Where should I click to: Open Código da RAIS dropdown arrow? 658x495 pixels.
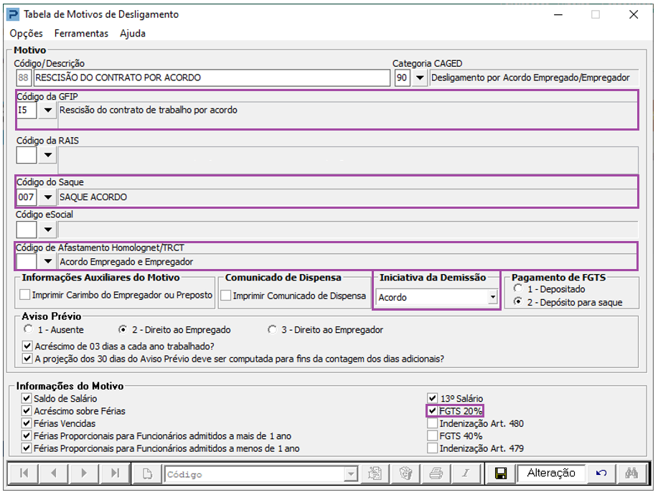coord(48,155)
